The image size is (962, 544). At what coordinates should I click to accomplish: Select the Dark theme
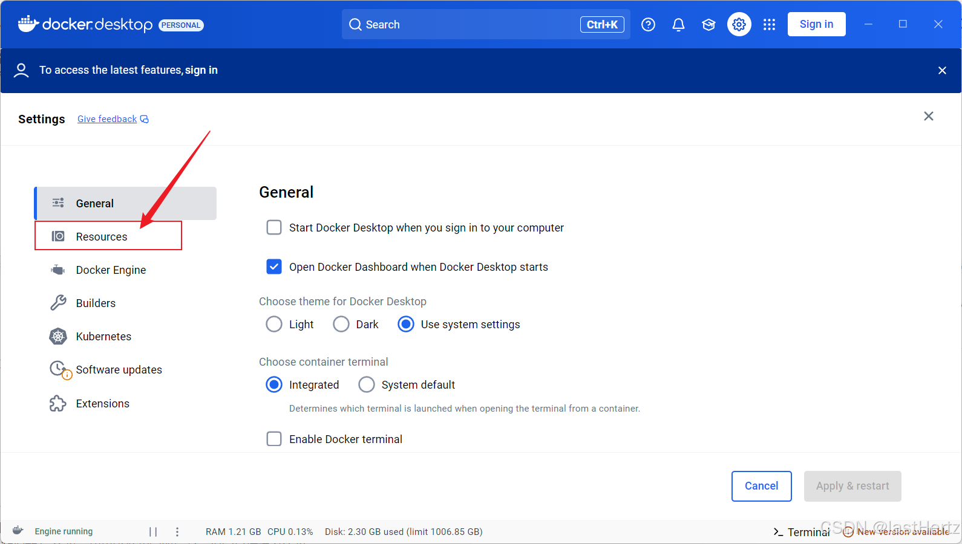tap(341, 324)
